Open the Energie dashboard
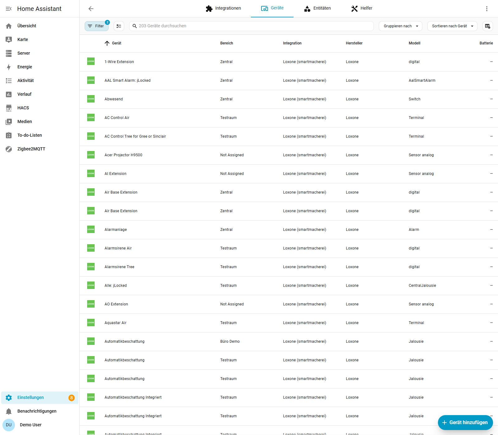Viewport: 498px width, 435px height. coord(40,67)
